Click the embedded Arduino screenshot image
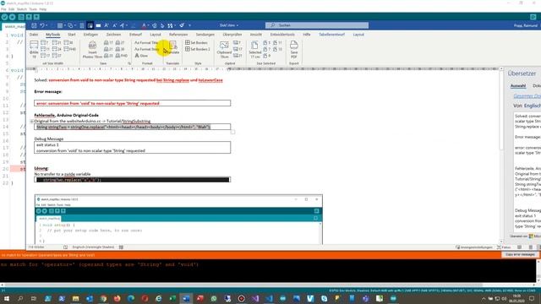This screenshot has width=541, height=304. click(x=178, y=220)
